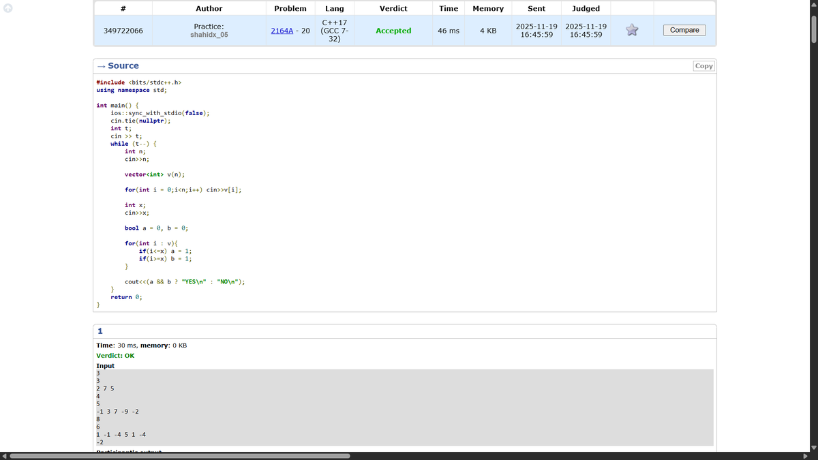
Task: Click the test number 1 heading
Action: pyautogui.click(x=100, y=331)
